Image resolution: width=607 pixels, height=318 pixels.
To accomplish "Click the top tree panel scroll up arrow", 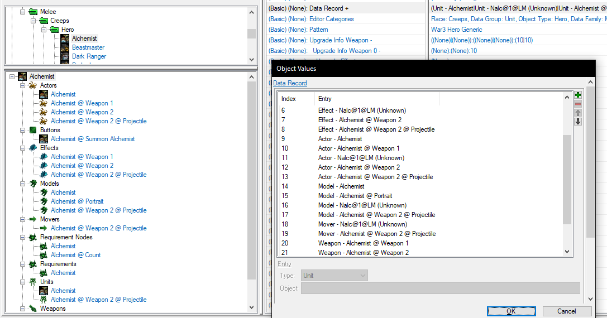I will (x=252, y=12).
